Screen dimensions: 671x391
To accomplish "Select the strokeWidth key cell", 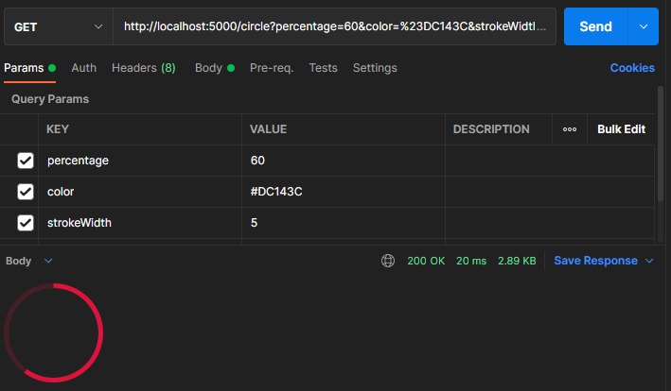I will (x=140, y=223).
